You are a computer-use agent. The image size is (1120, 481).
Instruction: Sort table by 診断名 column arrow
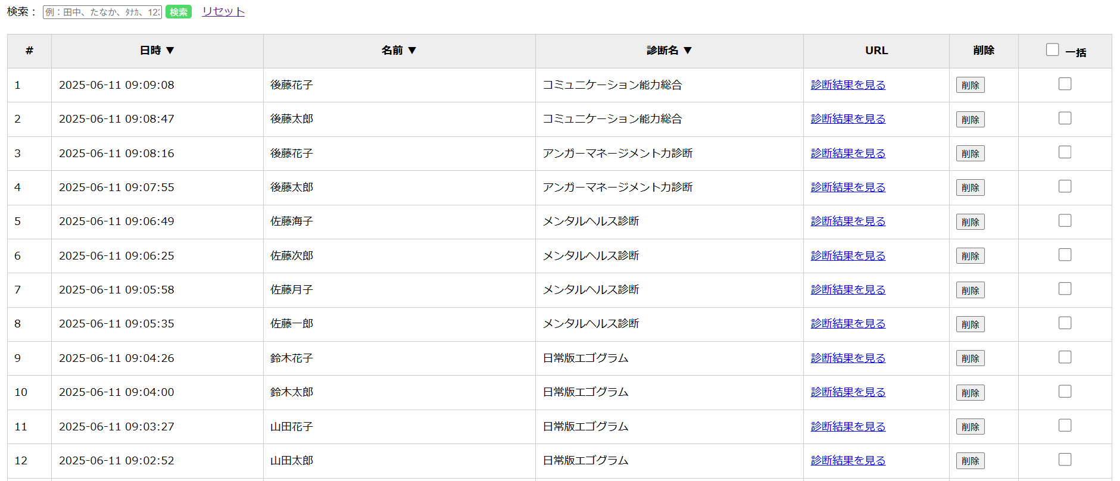(687, 51)
